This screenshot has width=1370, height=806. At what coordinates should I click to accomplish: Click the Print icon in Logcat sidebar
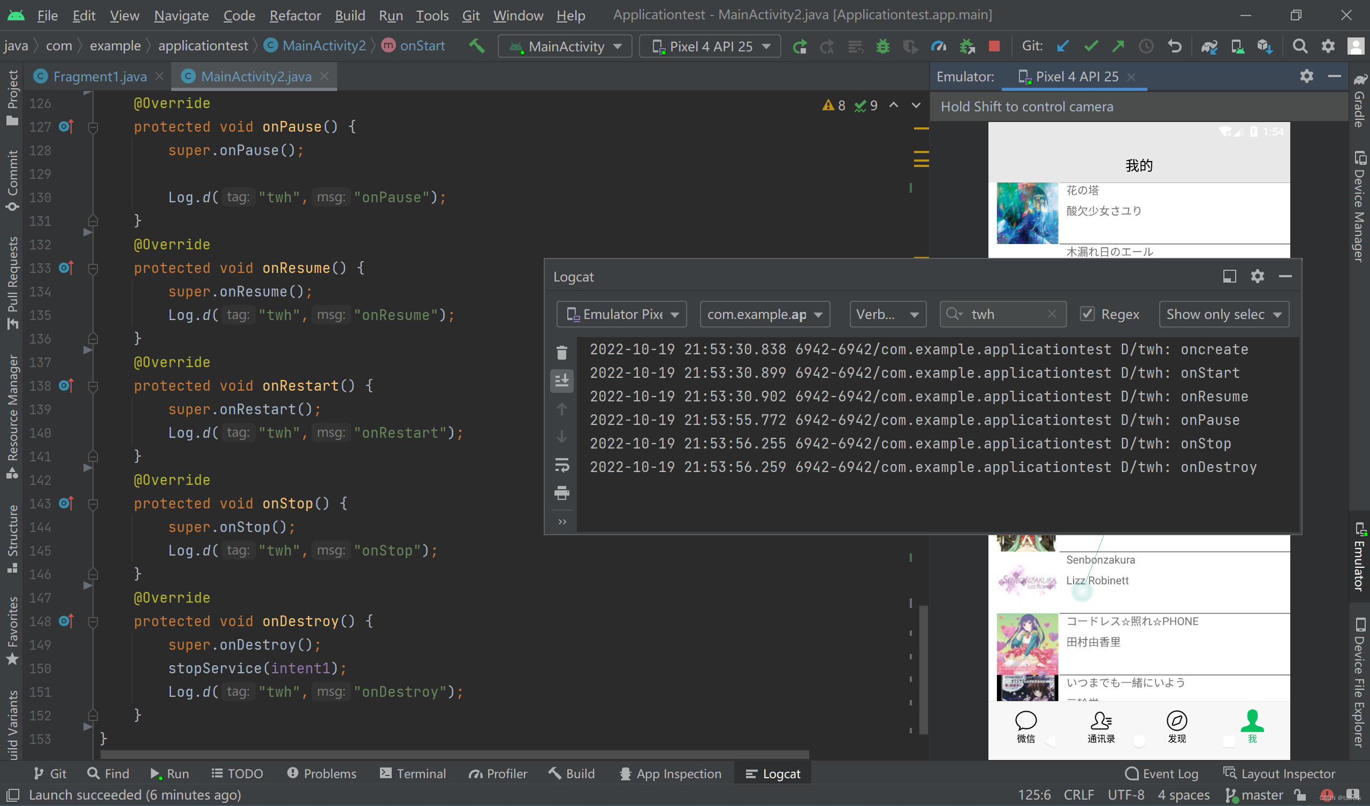tap(561, 493)
